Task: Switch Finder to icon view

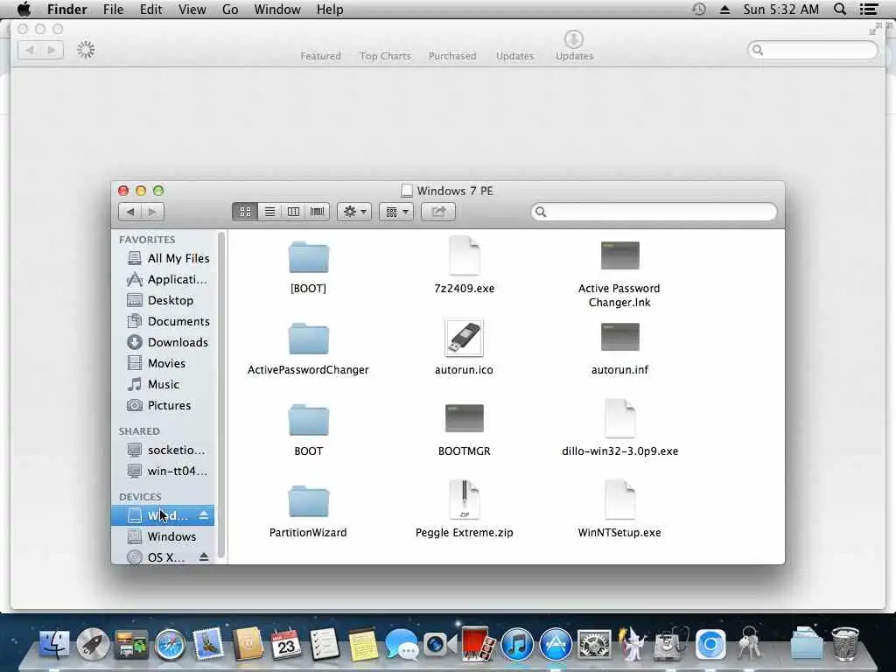Action: (x=245, y=212)
